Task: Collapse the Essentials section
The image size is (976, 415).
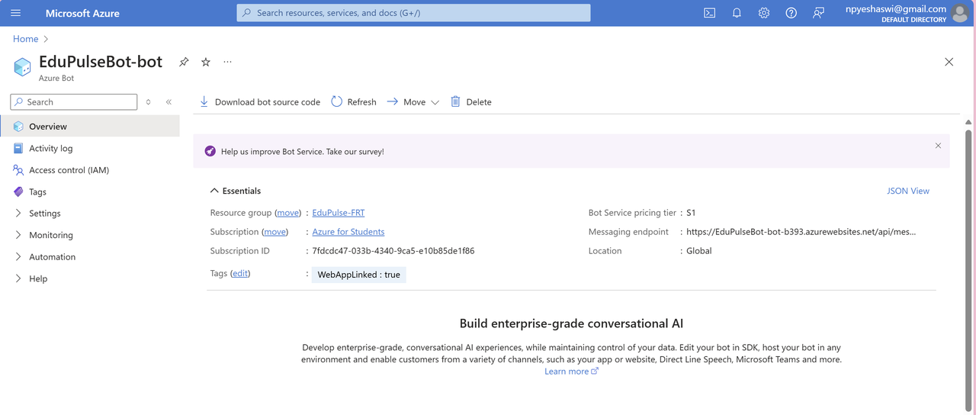Action: (214, 191)
